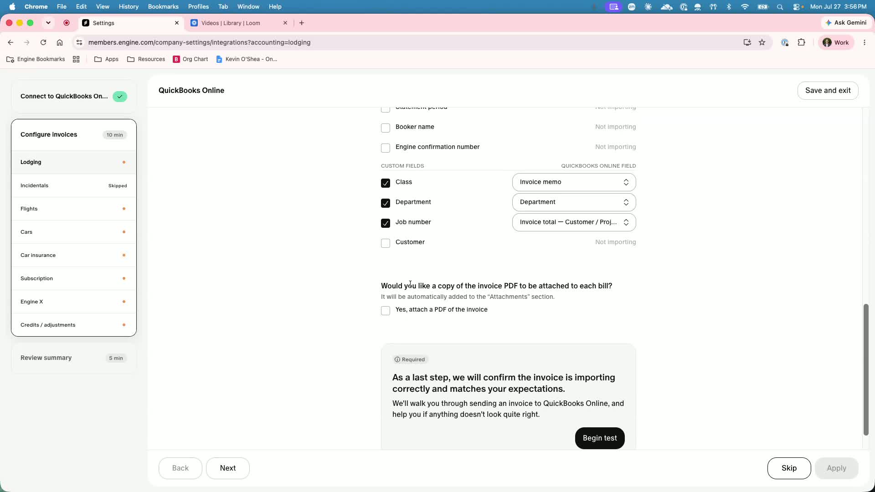Open Connect to QuickBooks Online step
This screenshot has height=492, width=875.
tap(74, 97)
